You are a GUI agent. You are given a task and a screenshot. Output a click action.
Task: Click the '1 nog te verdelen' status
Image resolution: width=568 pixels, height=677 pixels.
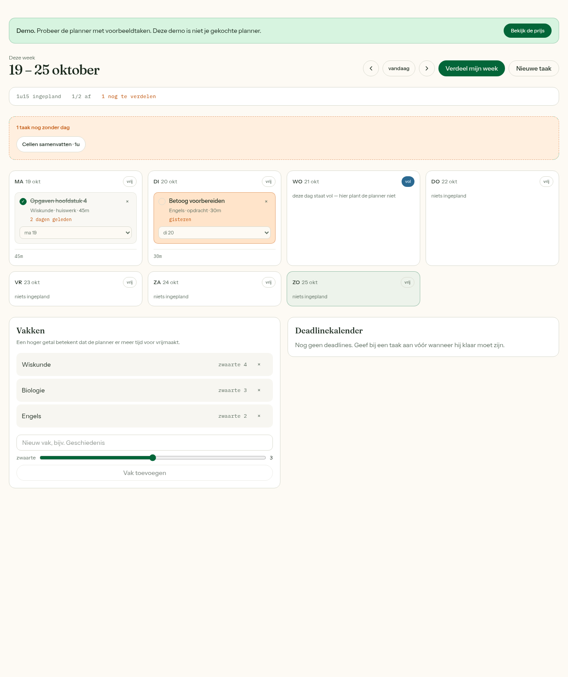tap(129, 96)
